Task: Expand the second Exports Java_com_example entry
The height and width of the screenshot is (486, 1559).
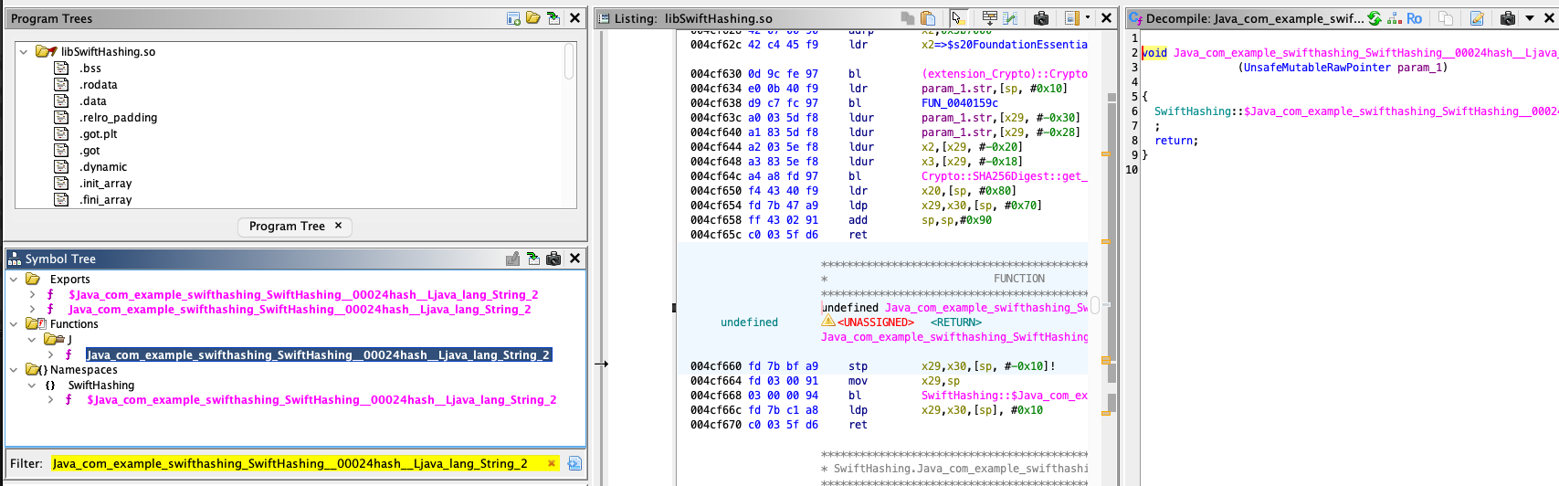Action: tap(32, 310)
